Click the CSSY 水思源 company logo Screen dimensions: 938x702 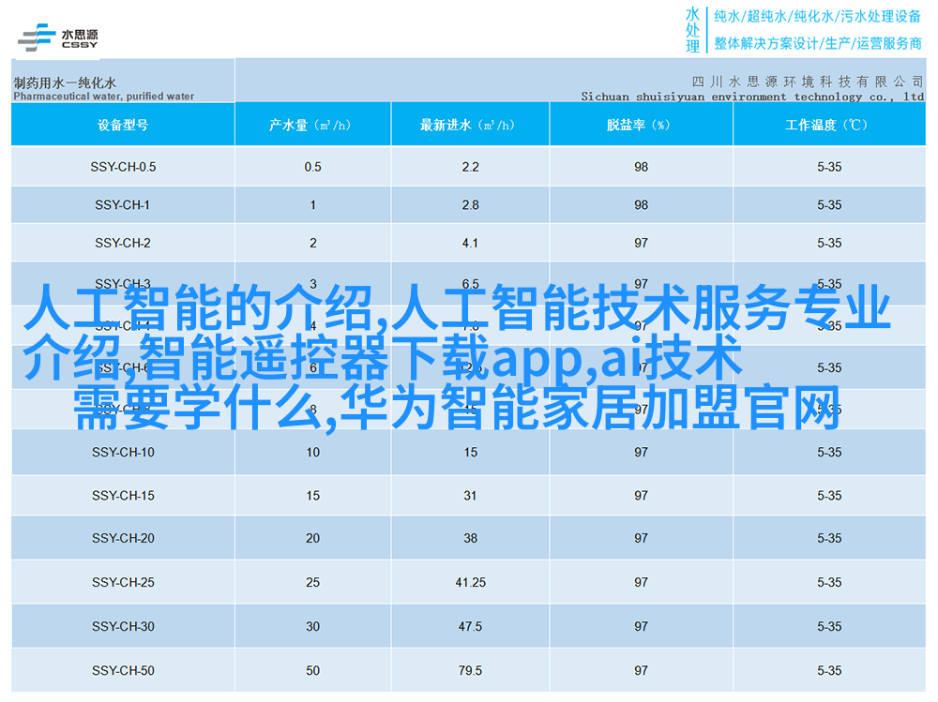click(57, 37)
